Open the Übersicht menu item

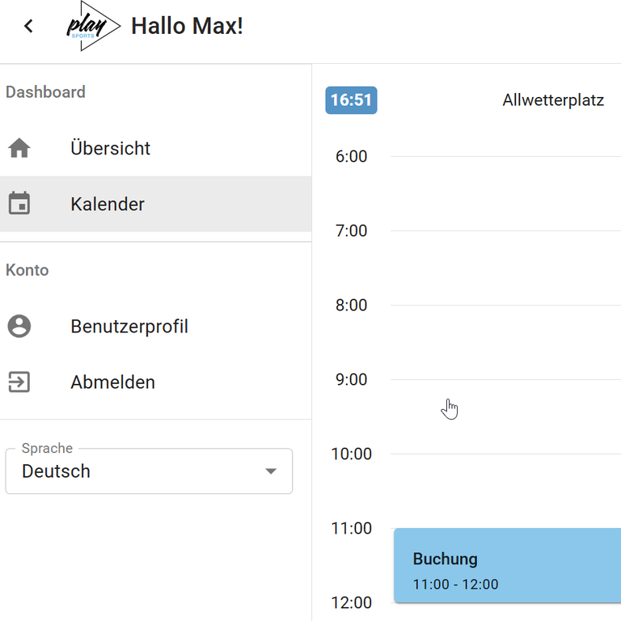(110, 149)
